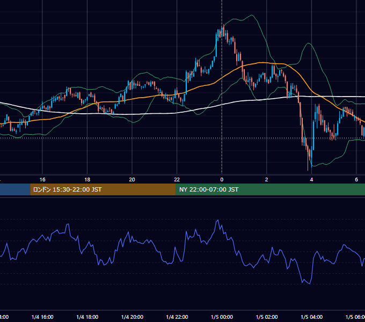Select the ロンドン 15:30-22:00 JST session bar
The height and width of the screenshot is (322, 365).
pyautogui.click(x=103, y=189)
